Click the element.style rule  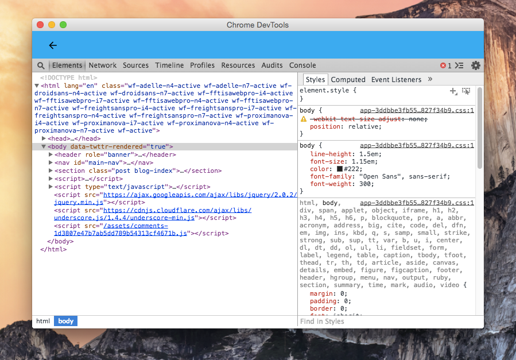(x=328, y=90)
